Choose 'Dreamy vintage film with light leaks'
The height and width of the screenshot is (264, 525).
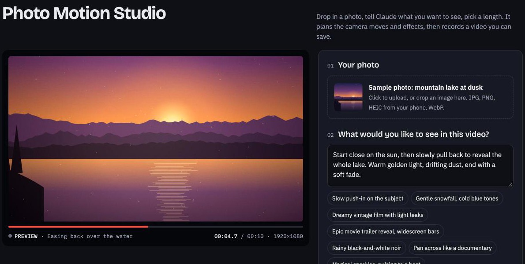(x=378, y=215)
